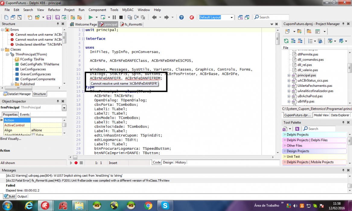This screenshot has width=352, height=211.
Task: Pin the Structure panel
Action: coord(58,24)
